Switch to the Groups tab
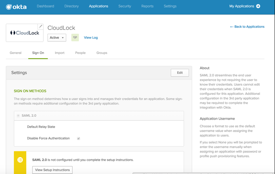 [102, 53]
